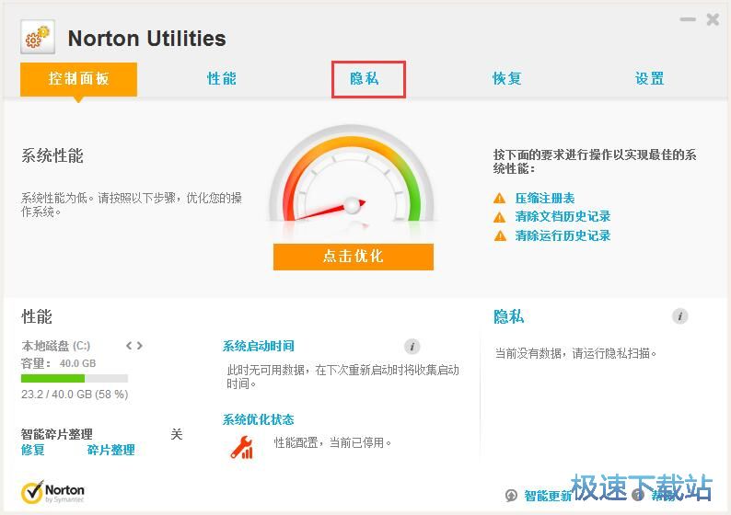Open the 系统启动时间 link
The image size is (731, 515).
coord(259,346)
